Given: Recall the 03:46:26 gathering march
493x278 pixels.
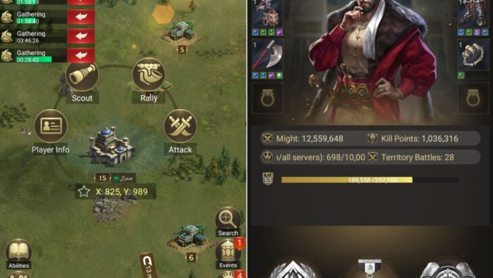Looking at the screenshot, I should click(x=81, y=37).
